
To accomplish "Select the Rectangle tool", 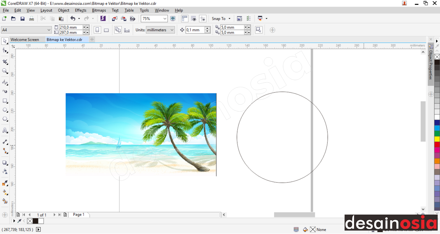I will tap(5, 101).
